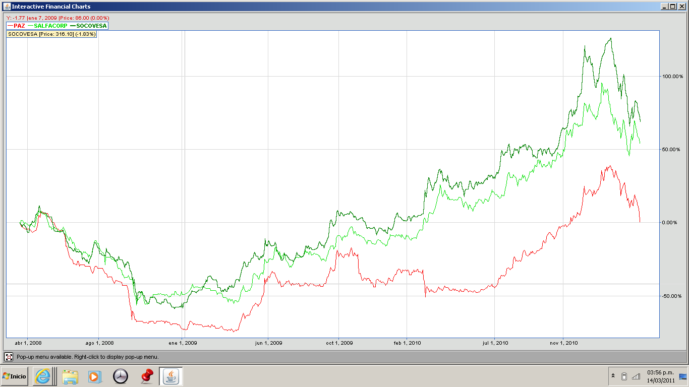
Task: Select the SALFACORP legend entry
Action: click(x=48, y=25)
